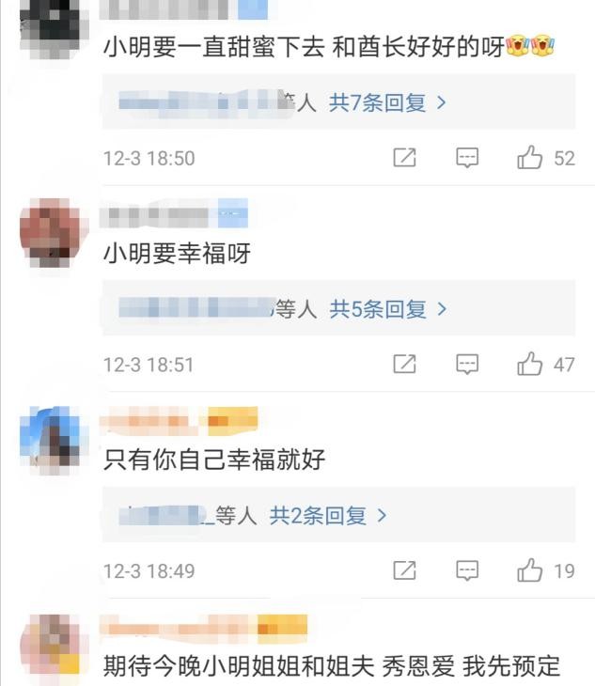This screenshot has width=595, height=686.
Task: Like the comment with 47 likes
Action: (x=530, y=364)
